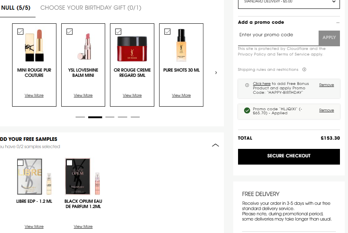Collapse the free samples section chevron
Viewport: 348px width, 233px height.
click(x=215, y=145)
